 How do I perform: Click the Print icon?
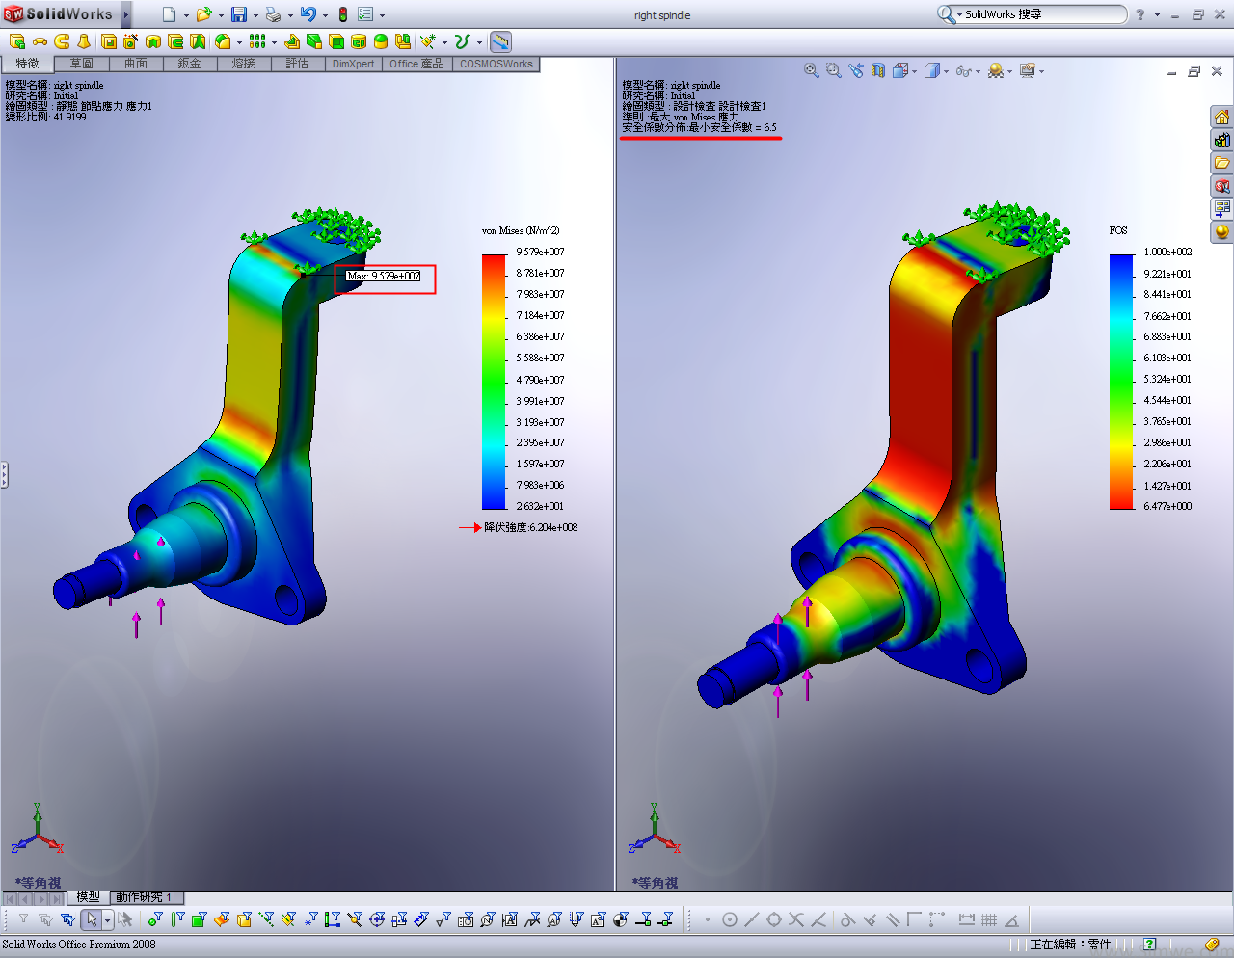(273, 14)
